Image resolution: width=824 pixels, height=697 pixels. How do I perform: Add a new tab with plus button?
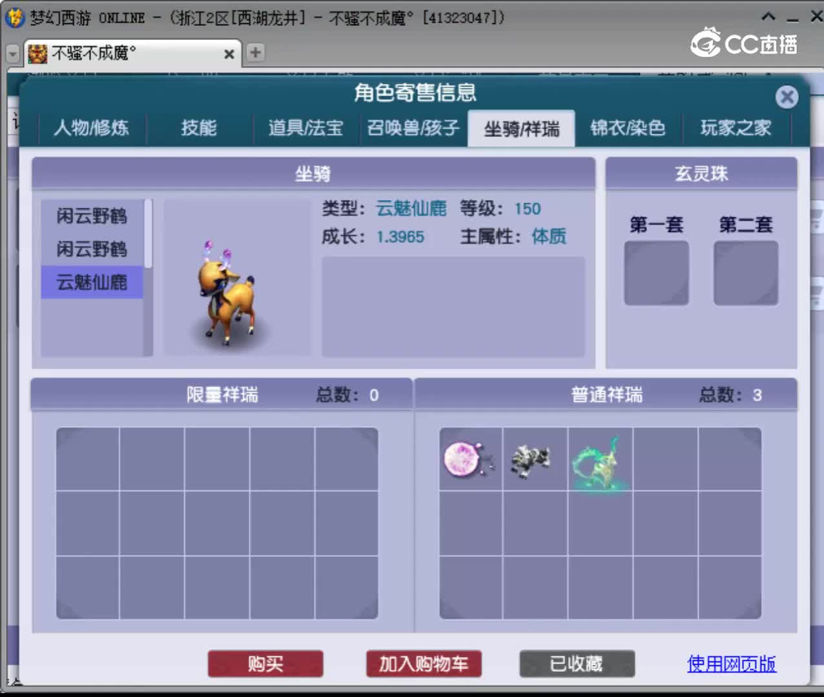click(x=256, y=53)
